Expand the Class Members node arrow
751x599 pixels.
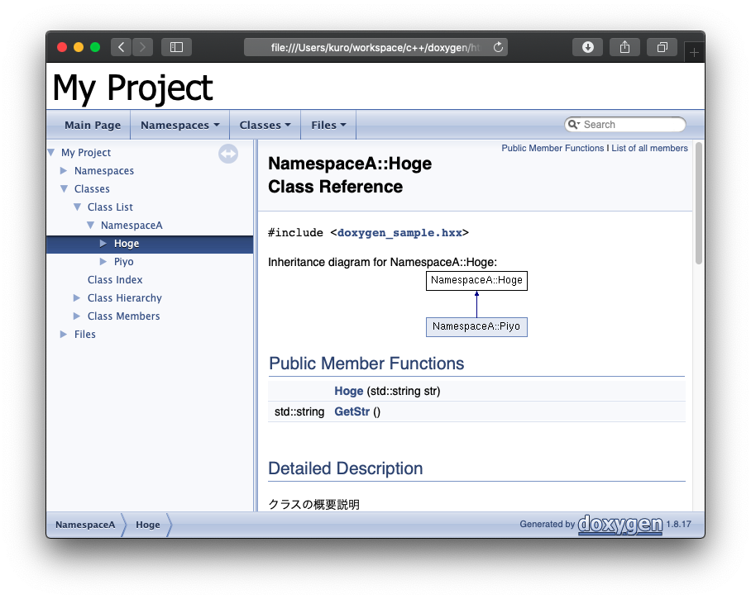77,316
